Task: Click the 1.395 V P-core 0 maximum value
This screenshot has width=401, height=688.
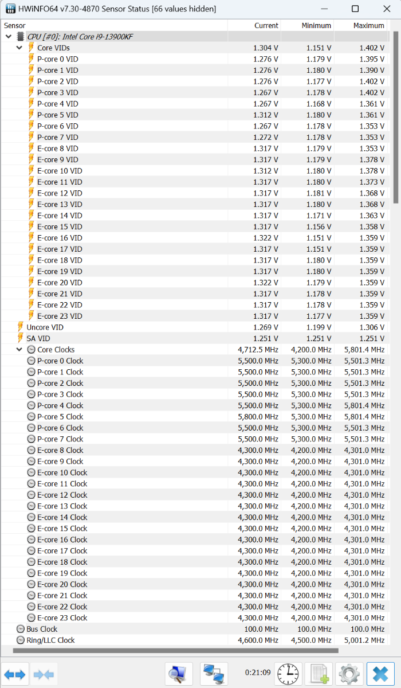Action: [x=372, y=59]
